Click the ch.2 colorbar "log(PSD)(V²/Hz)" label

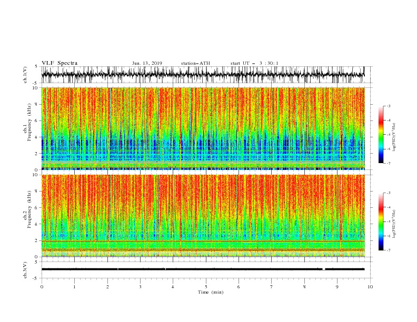(x=394, y=224)
